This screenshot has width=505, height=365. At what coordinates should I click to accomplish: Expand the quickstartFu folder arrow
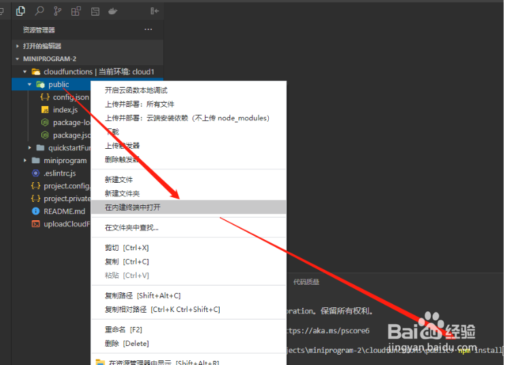click(30, 148)
